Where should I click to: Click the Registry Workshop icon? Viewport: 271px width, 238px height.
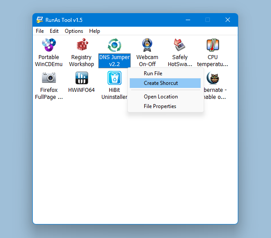(81, 45)
